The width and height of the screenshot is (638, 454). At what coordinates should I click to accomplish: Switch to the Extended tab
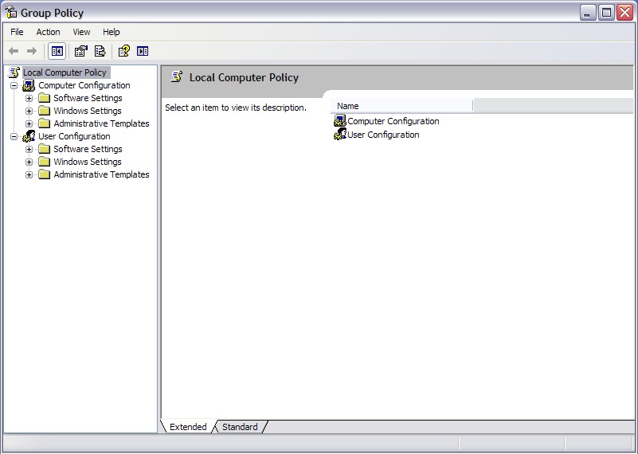(x=188, y=427)
